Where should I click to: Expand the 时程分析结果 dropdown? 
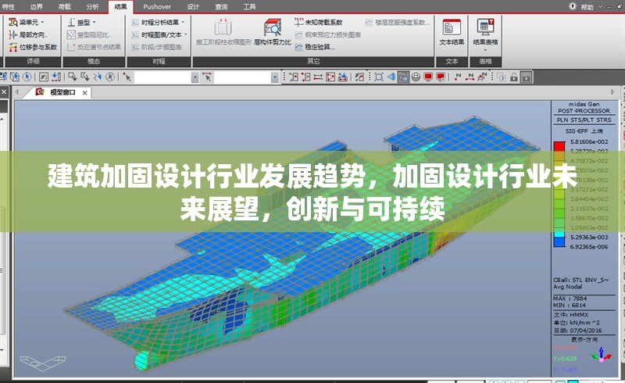pos(183,23)
